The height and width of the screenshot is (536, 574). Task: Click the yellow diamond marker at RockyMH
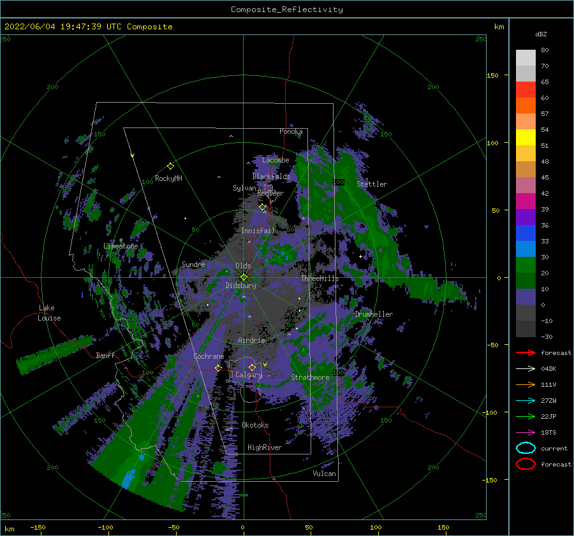pyautogui.click(x=170, y=166)
